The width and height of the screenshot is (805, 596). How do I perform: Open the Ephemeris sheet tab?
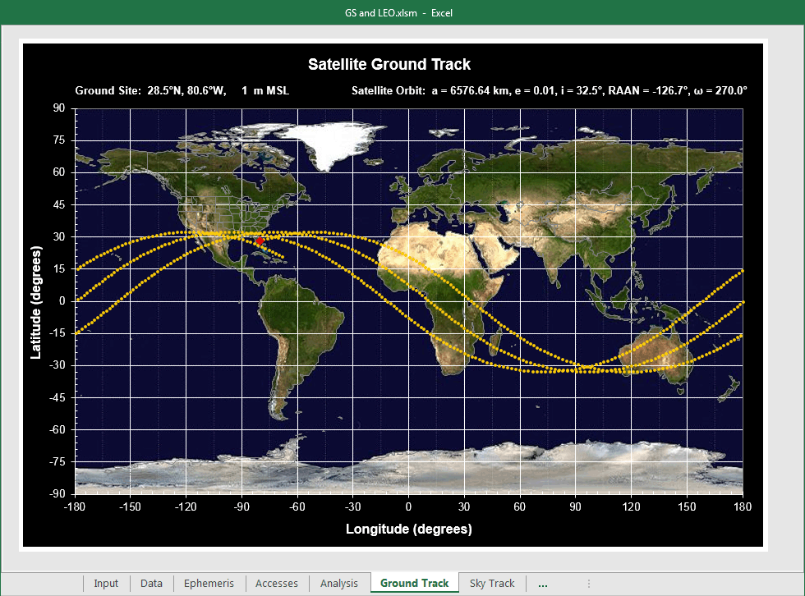(x=209, y=584)
